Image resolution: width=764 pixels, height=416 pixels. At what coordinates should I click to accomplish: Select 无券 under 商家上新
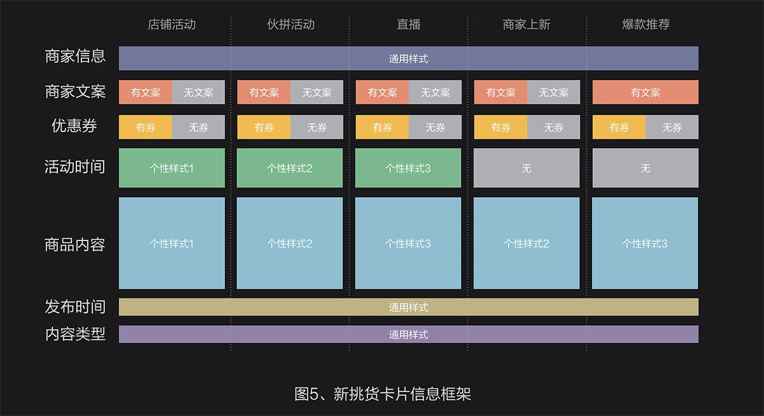click(x=554, y=127)
